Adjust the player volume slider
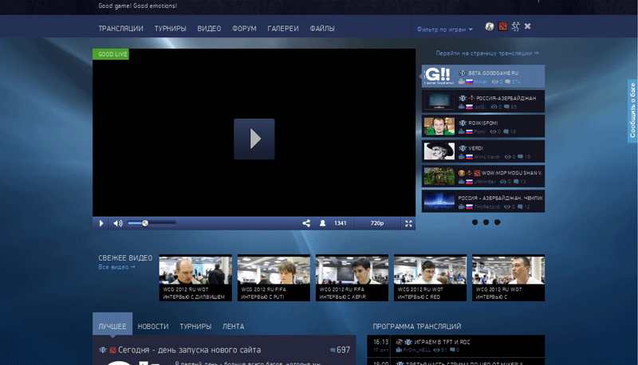Image resolution: width=638 pixels, height=365 pixels. (152, 223)
